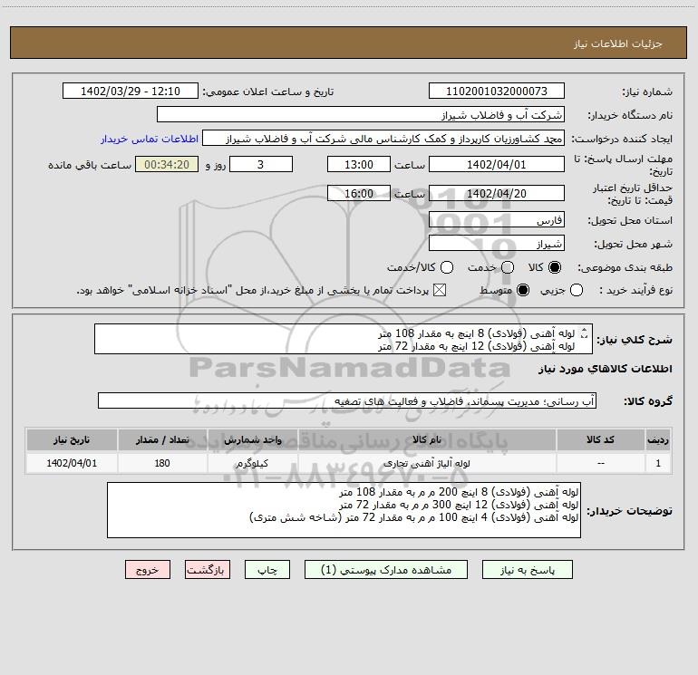The height and width of the screenshot is (675, 698).
Task: Click the ساعت باقی مانده label
Action: [90, 165]
